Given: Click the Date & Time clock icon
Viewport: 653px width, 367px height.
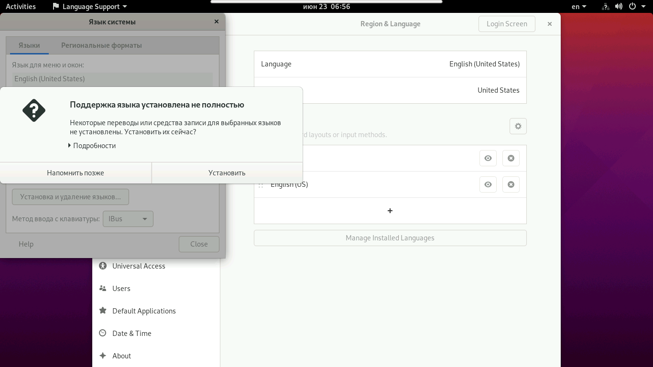Looking at the screenshot, I should click(x=103, y=333).
